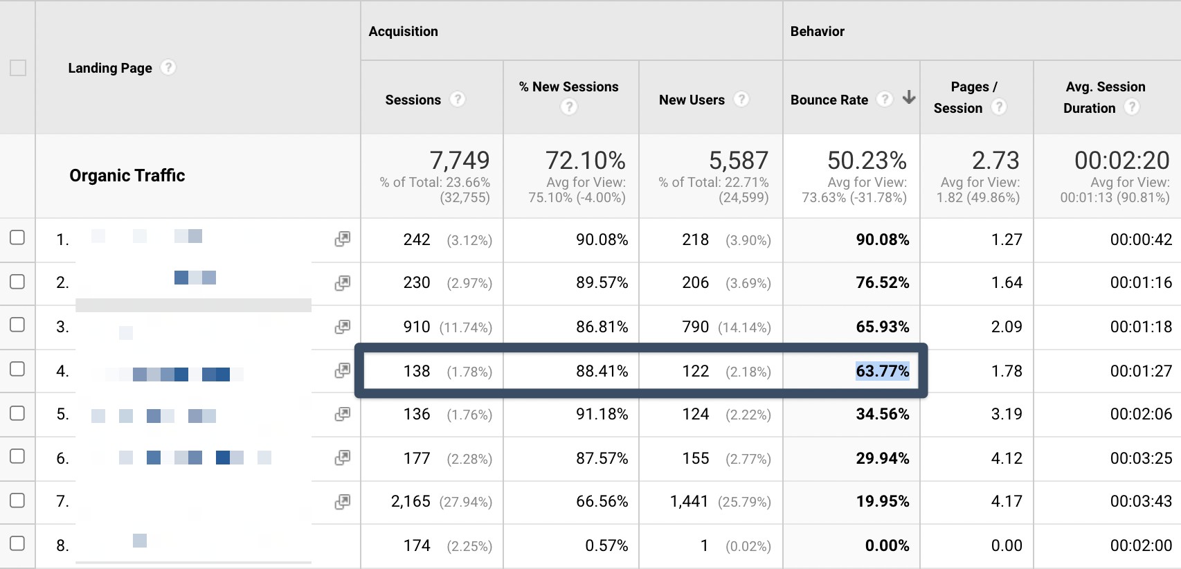Click the 2.73 pages per session total
Viewport: 1181px width, 569px height.
[x=996, y=160]
